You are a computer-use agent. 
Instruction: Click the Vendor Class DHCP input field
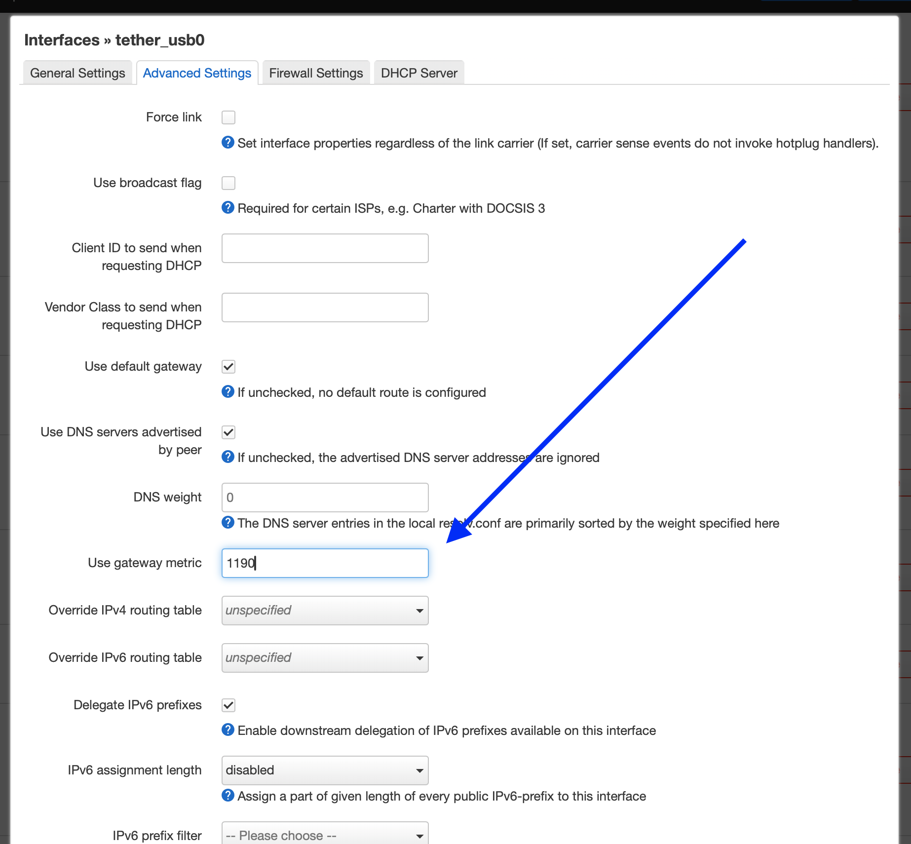click(325, 307)
